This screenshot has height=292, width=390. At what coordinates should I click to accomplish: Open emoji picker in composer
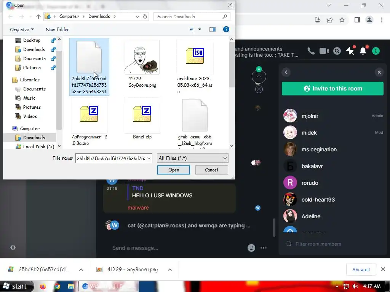pos(251,248)
